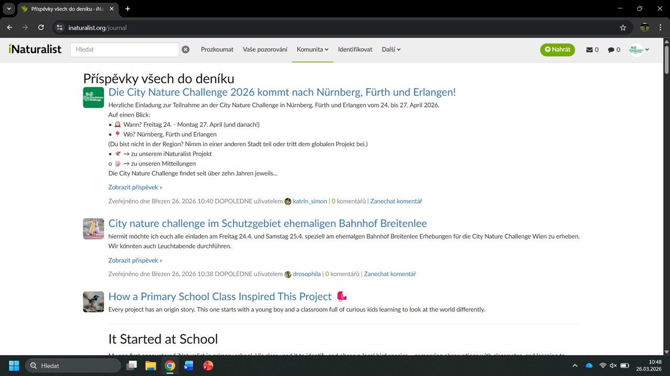This screenshot has width=670, height=376.
Task: Open new browser tab with plus icon
Action: (128, 9)
